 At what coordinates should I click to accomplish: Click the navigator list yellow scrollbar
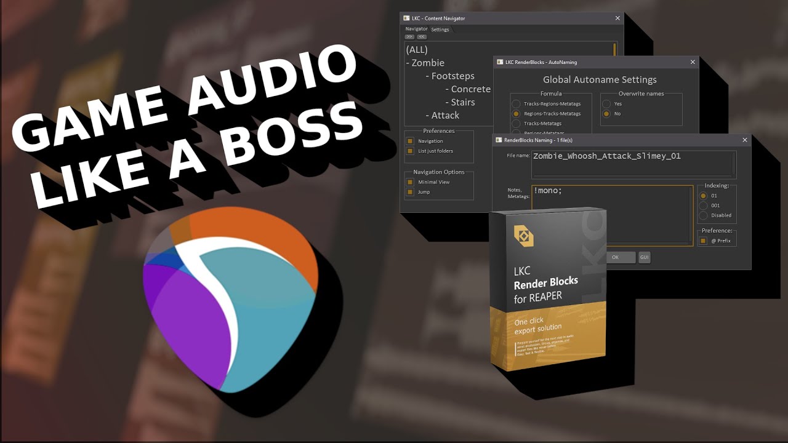[x=614, y=50]
